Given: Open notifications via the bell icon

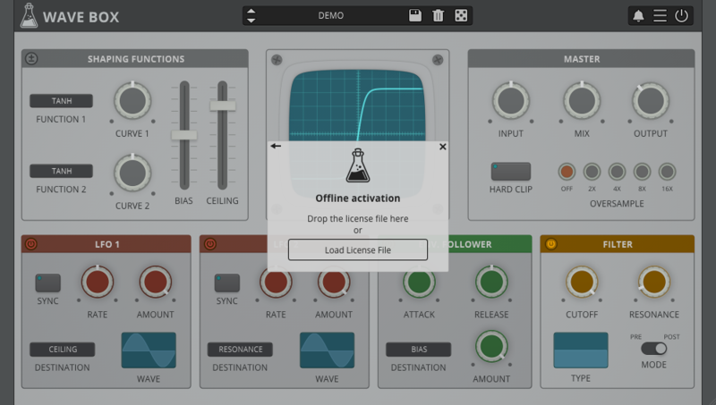Looking at the screenshot, I should (x=638, y=16).
